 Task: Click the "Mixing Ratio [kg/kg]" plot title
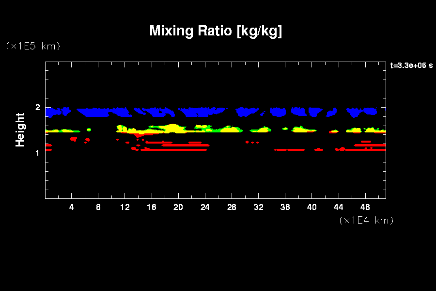216,31
